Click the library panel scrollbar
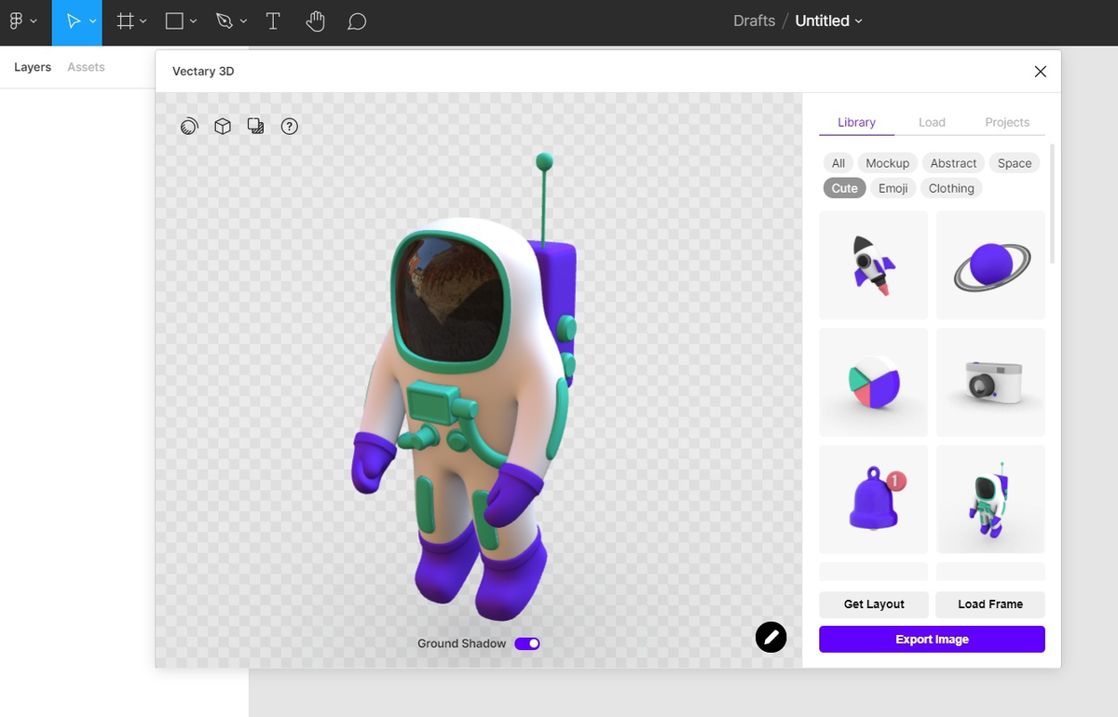 click(x=1053, y=203)
